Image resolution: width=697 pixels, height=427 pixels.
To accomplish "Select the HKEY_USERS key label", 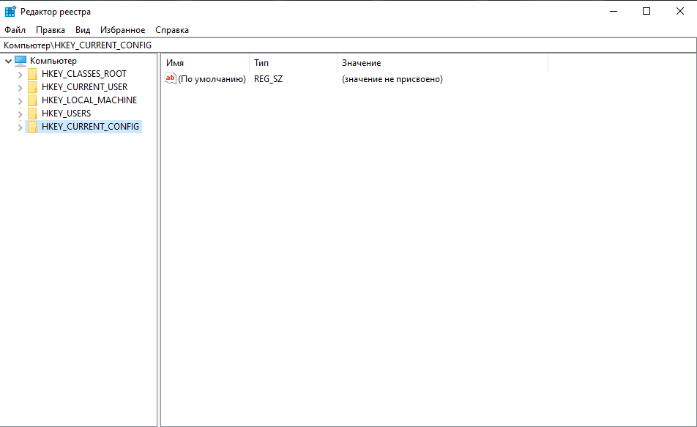I will [66, 114].
